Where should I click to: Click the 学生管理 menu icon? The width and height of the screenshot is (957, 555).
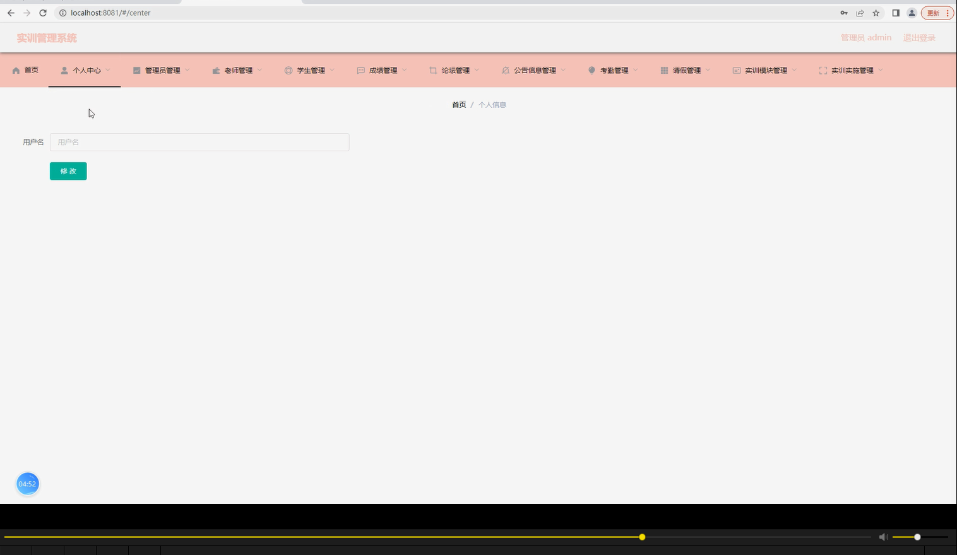pyautogui.click(x=288, y=71)
